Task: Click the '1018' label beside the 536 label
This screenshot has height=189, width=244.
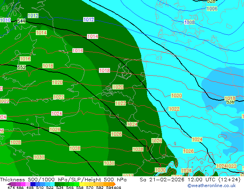Action: [230, 98]
